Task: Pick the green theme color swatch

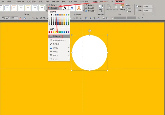Action: tap(69, 15)
